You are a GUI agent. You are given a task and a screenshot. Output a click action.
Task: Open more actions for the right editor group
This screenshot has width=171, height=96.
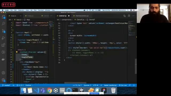pyautogui.click(x=133, y=16)
